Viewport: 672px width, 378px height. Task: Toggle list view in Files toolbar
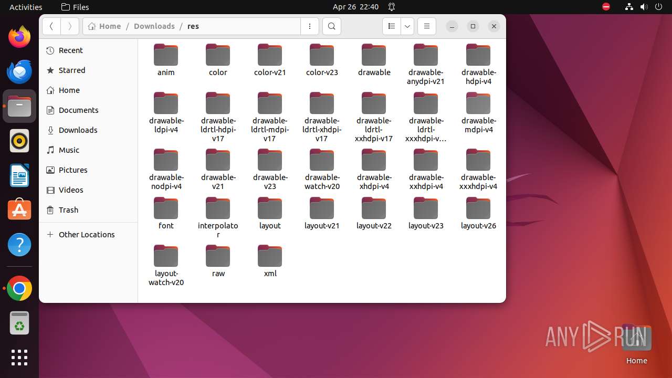coord(391,26)
